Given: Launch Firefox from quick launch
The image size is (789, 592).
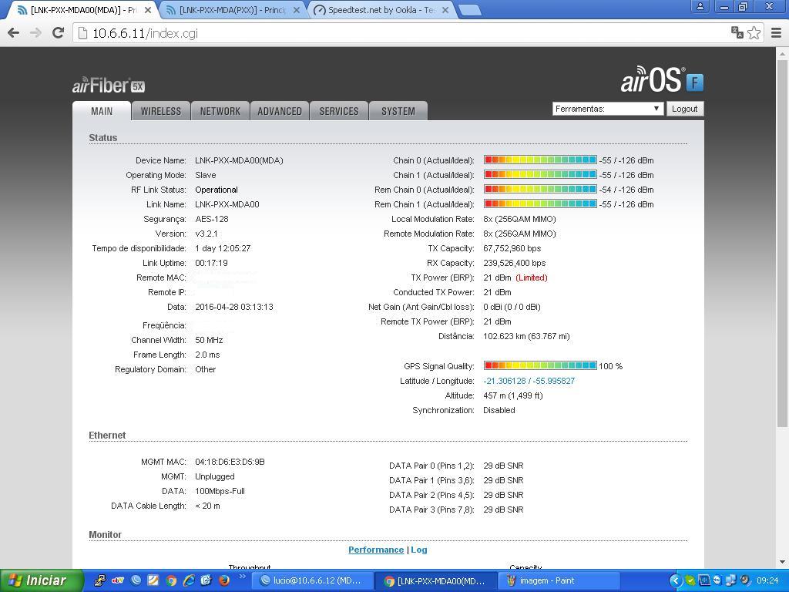Looking at the screenshot, I should coord(224,580).
